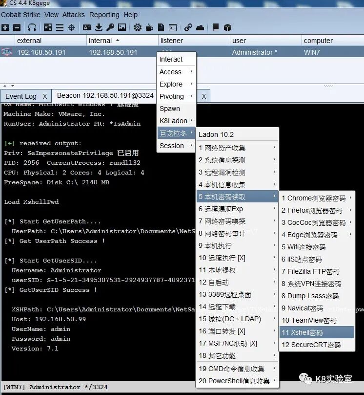
Task: Open the View menu
Action: click(52, 15)
